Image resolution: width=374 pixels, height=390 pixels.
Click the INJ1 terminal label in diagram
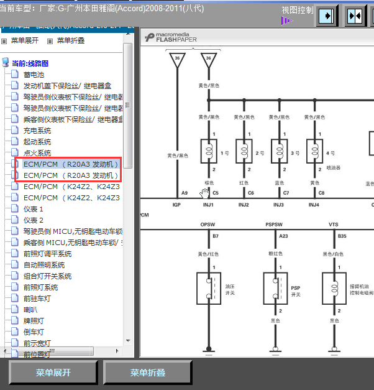(x=208, y=205)
